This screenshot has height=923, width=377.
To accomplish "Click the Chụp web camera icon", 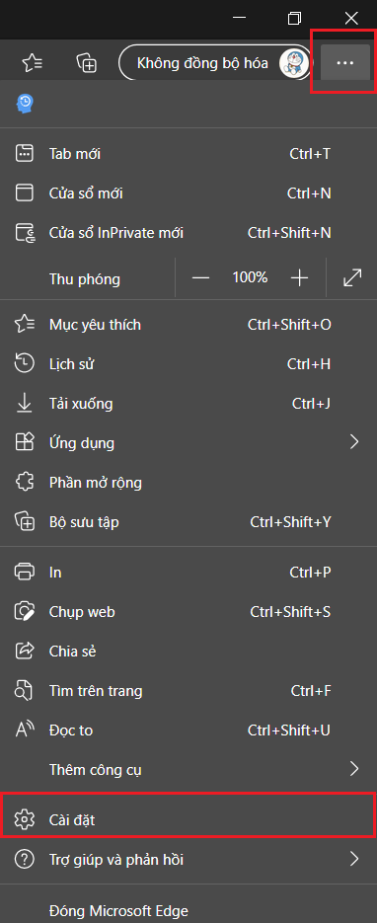I will pyautogui.click(x=25, y=612).
